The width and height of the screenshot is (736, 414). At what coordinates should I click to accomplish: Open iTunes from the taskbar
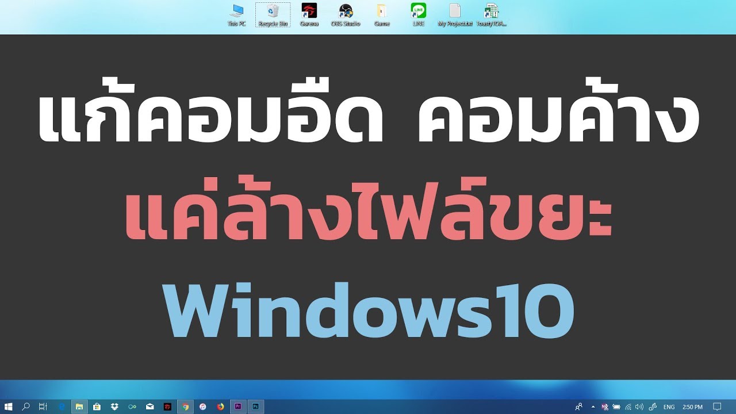(203, 407)
